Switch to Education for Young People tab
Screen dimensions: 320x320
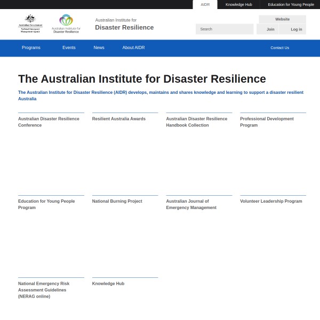tap(291, 4)
